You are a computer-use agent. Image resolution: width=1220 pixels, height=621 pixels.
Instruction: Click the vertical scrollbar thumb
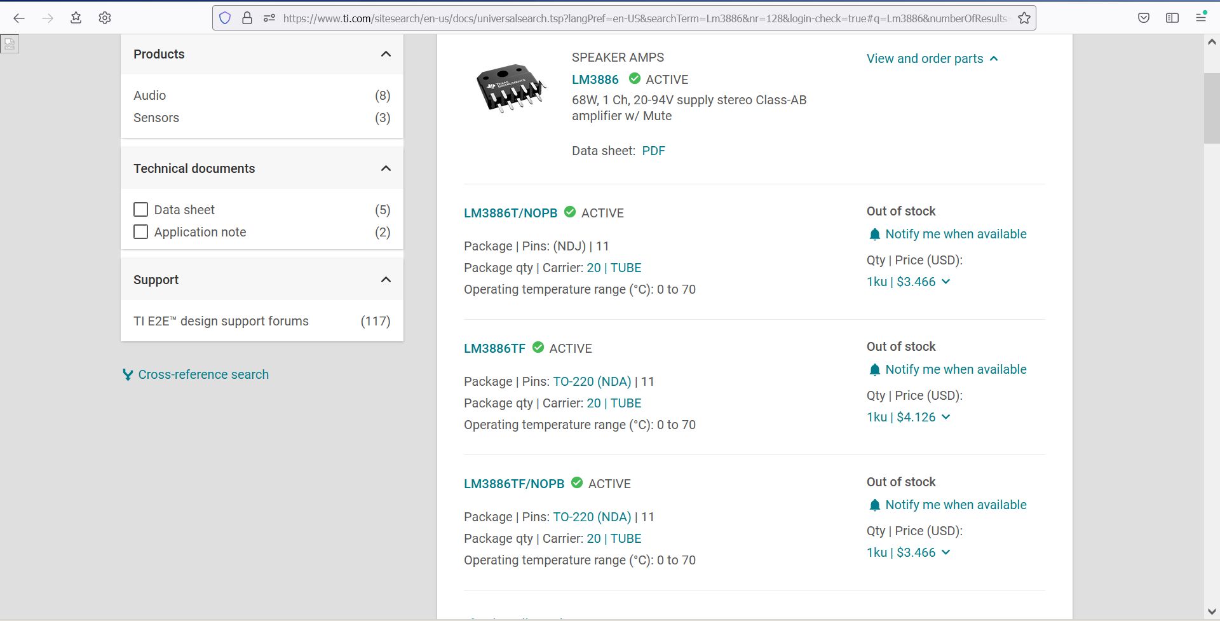[1211, 108]
